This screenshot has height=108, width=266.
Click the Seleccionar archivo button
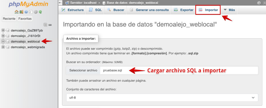83,70
